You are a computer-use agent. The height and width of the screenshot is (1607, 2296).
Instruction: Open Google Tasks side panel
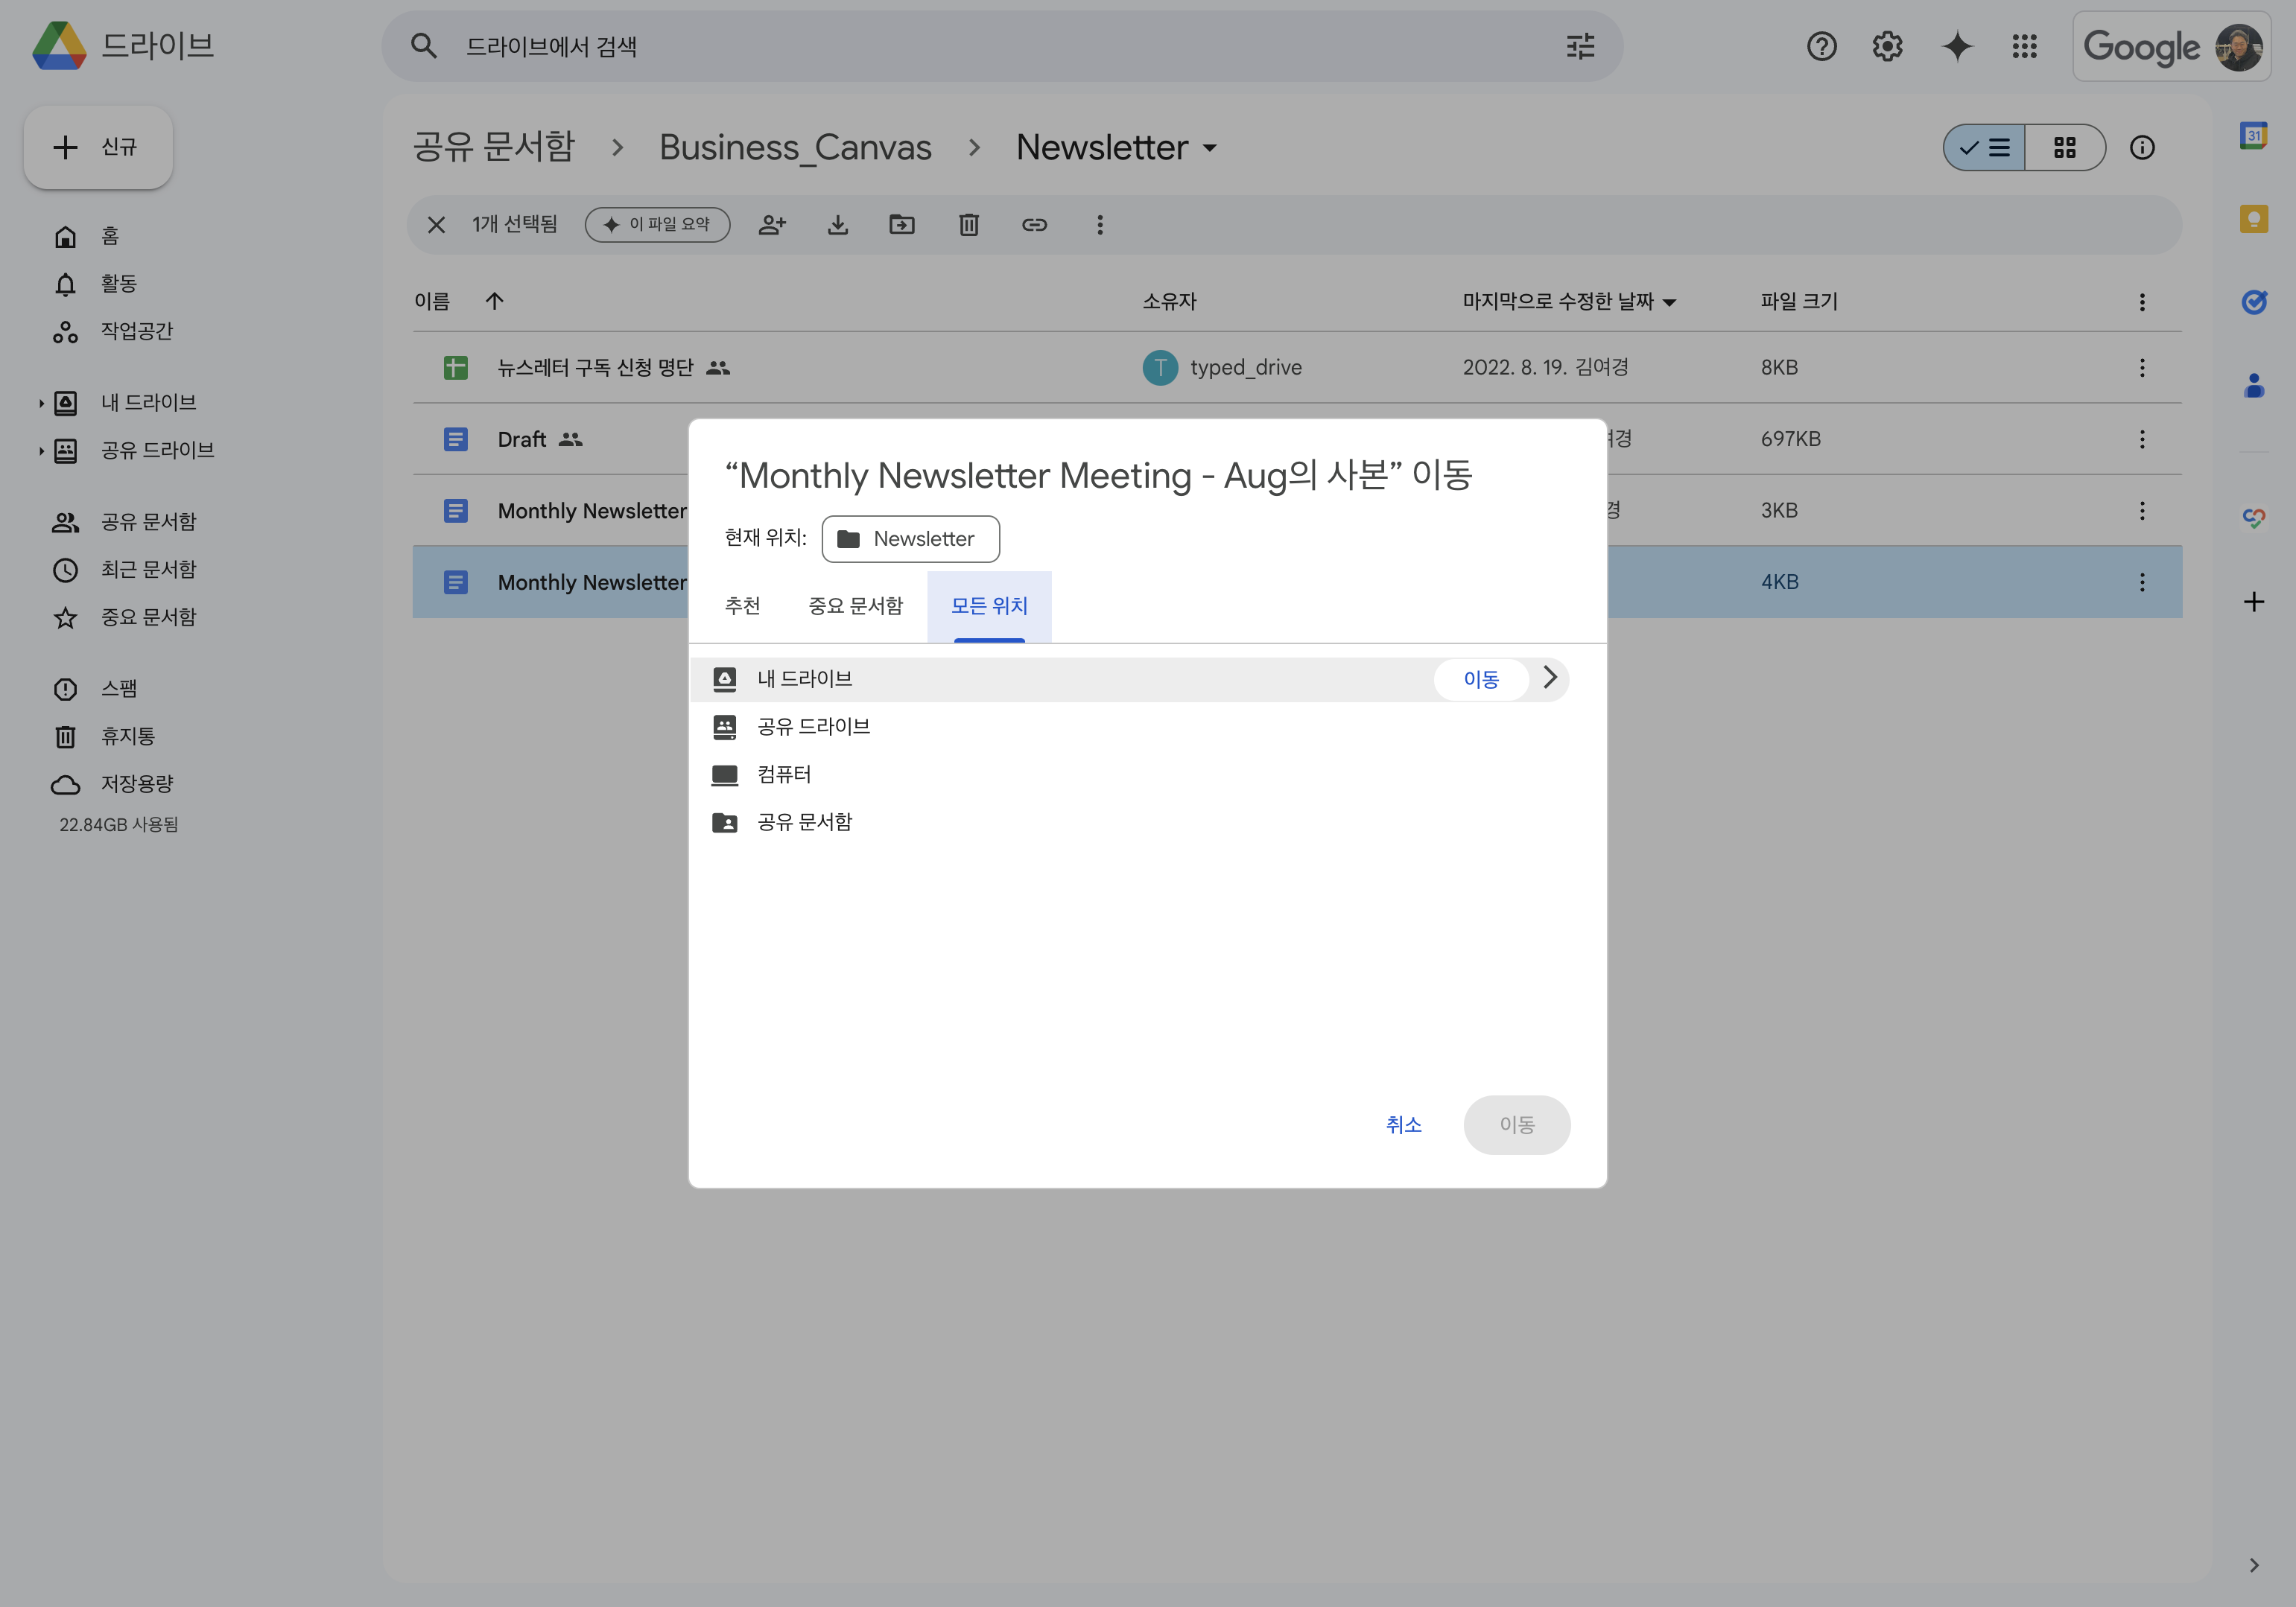[2254, 301]
